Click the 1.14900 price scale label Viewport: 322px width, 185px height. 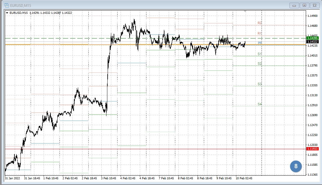point(312,16)
